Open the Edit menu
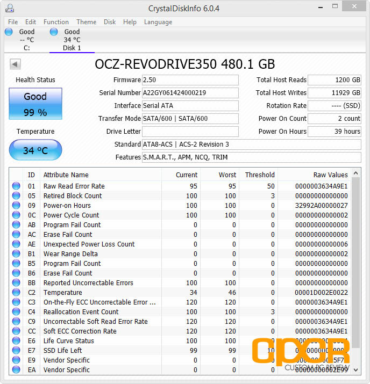This screenshot has height=384, width=370. pyautogui.click(x=31, y=22)
